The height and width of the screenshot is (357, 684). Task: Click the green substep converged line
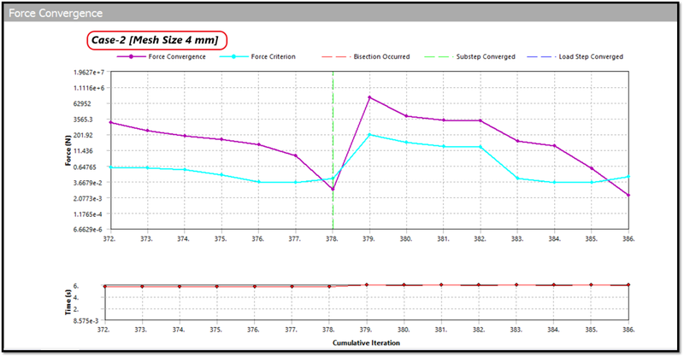(333, 150)
